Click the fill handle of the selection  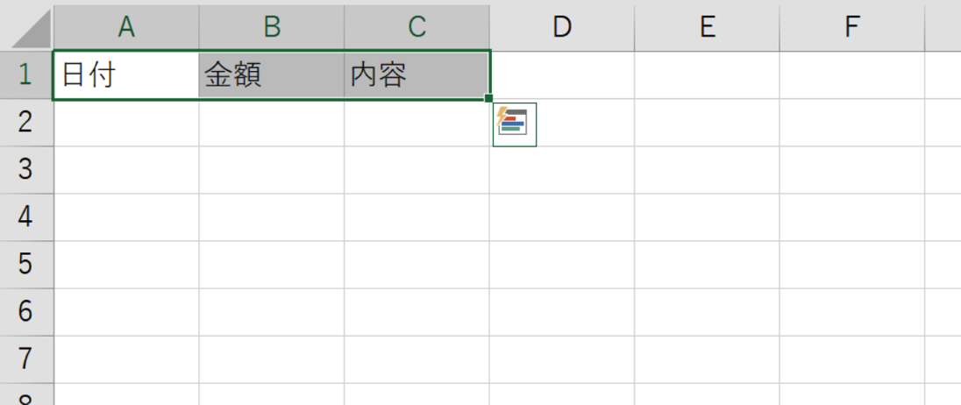point(489,99)
